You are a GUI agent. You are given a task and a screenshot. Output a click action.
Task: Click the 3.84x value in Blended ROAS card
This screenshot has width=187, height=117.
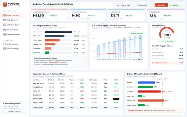coord(153,15)
